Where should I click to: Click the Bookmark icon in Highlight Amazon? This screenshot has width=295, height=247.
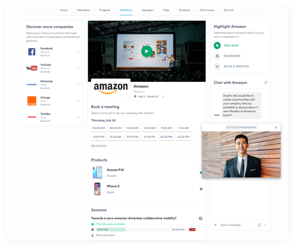point(217,56)
